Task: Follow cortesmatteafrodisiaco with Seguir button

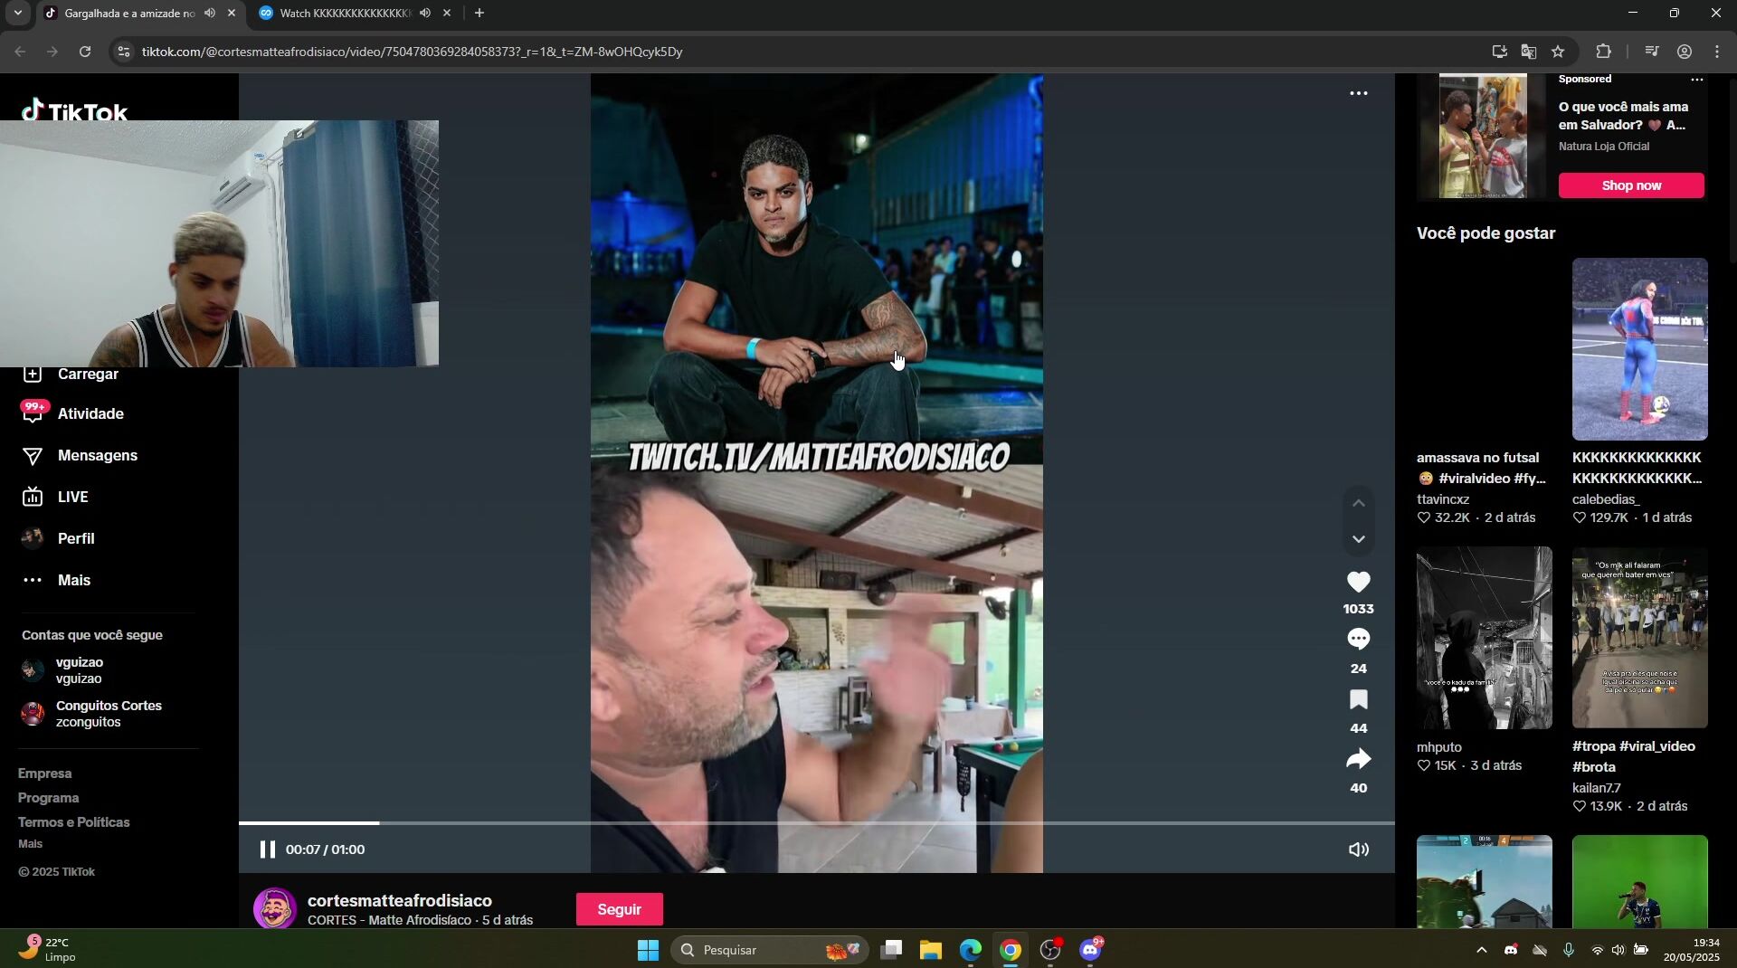Action: [x=620, y=909]
